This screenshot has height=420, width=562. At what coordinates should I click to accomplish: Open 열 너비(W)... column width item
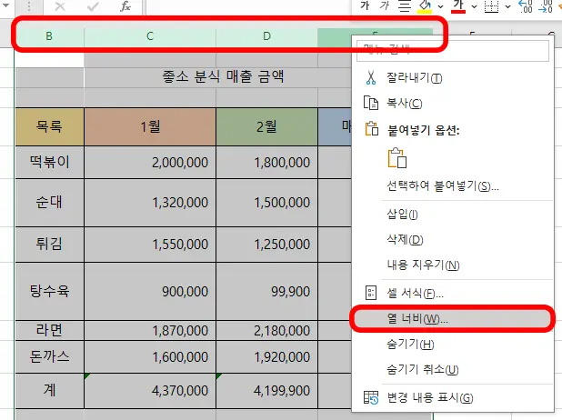tap(453, 318)
